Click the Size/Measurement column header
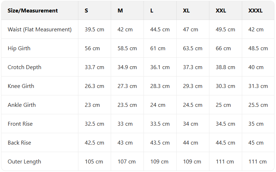The height and width of the screenshot is (172, 276). [x=33, y=11]
